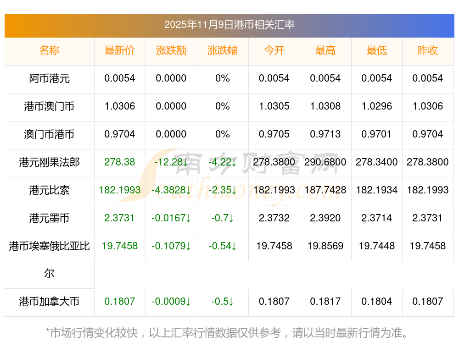The height and width of the screenshot is (347, 459).
Task: Click change amount -0.1079↓
Action: coord(171,246)
